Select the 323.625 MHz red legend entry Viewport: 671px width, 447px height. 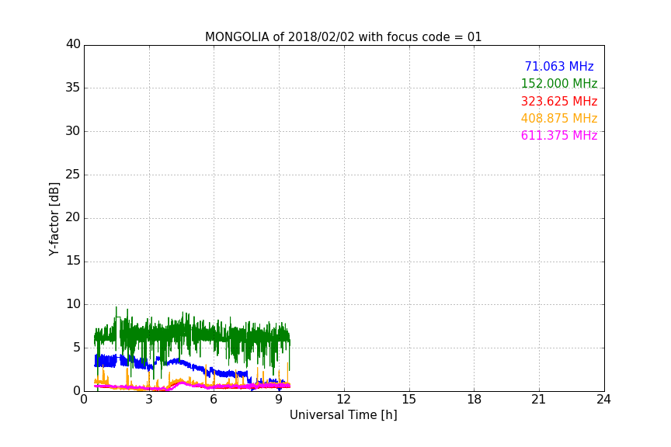[x=559, y=102]
